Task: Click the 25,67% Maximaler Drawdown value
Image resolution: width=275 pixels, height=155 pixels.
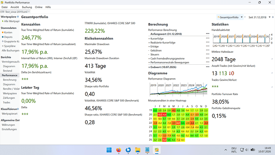Action: pyautogui.click(x=93, y=52)
